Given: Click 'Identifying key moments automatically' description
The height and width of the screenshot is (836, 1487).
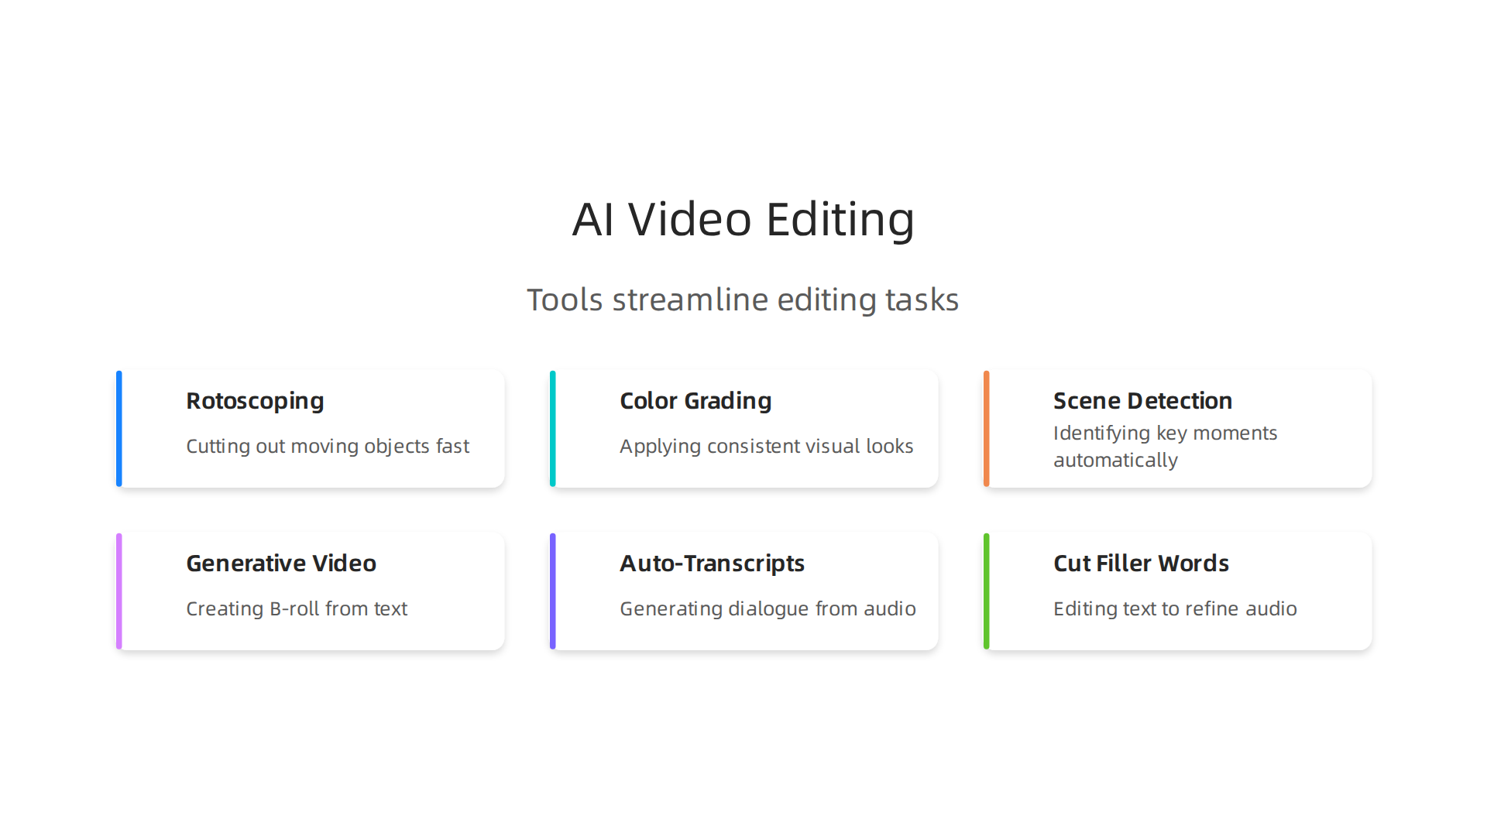Looking at the screenshot, I should point(1165,447).
